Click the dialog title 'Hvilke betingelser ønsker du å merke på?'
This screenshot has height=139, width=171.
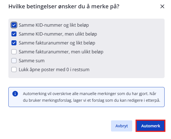pos(64,6)
